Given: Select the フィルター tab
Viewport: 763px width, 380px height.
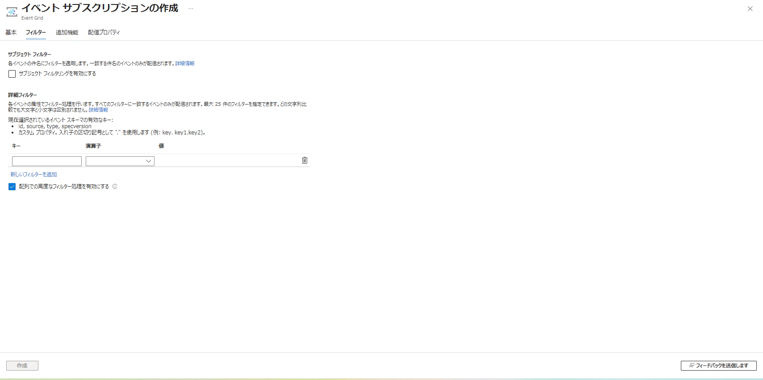Looking at the screenshot, I should 36,32.
